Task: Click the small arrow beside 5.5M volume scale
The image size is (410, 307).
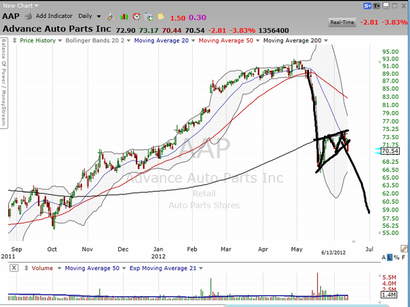Action: [379, 276]
